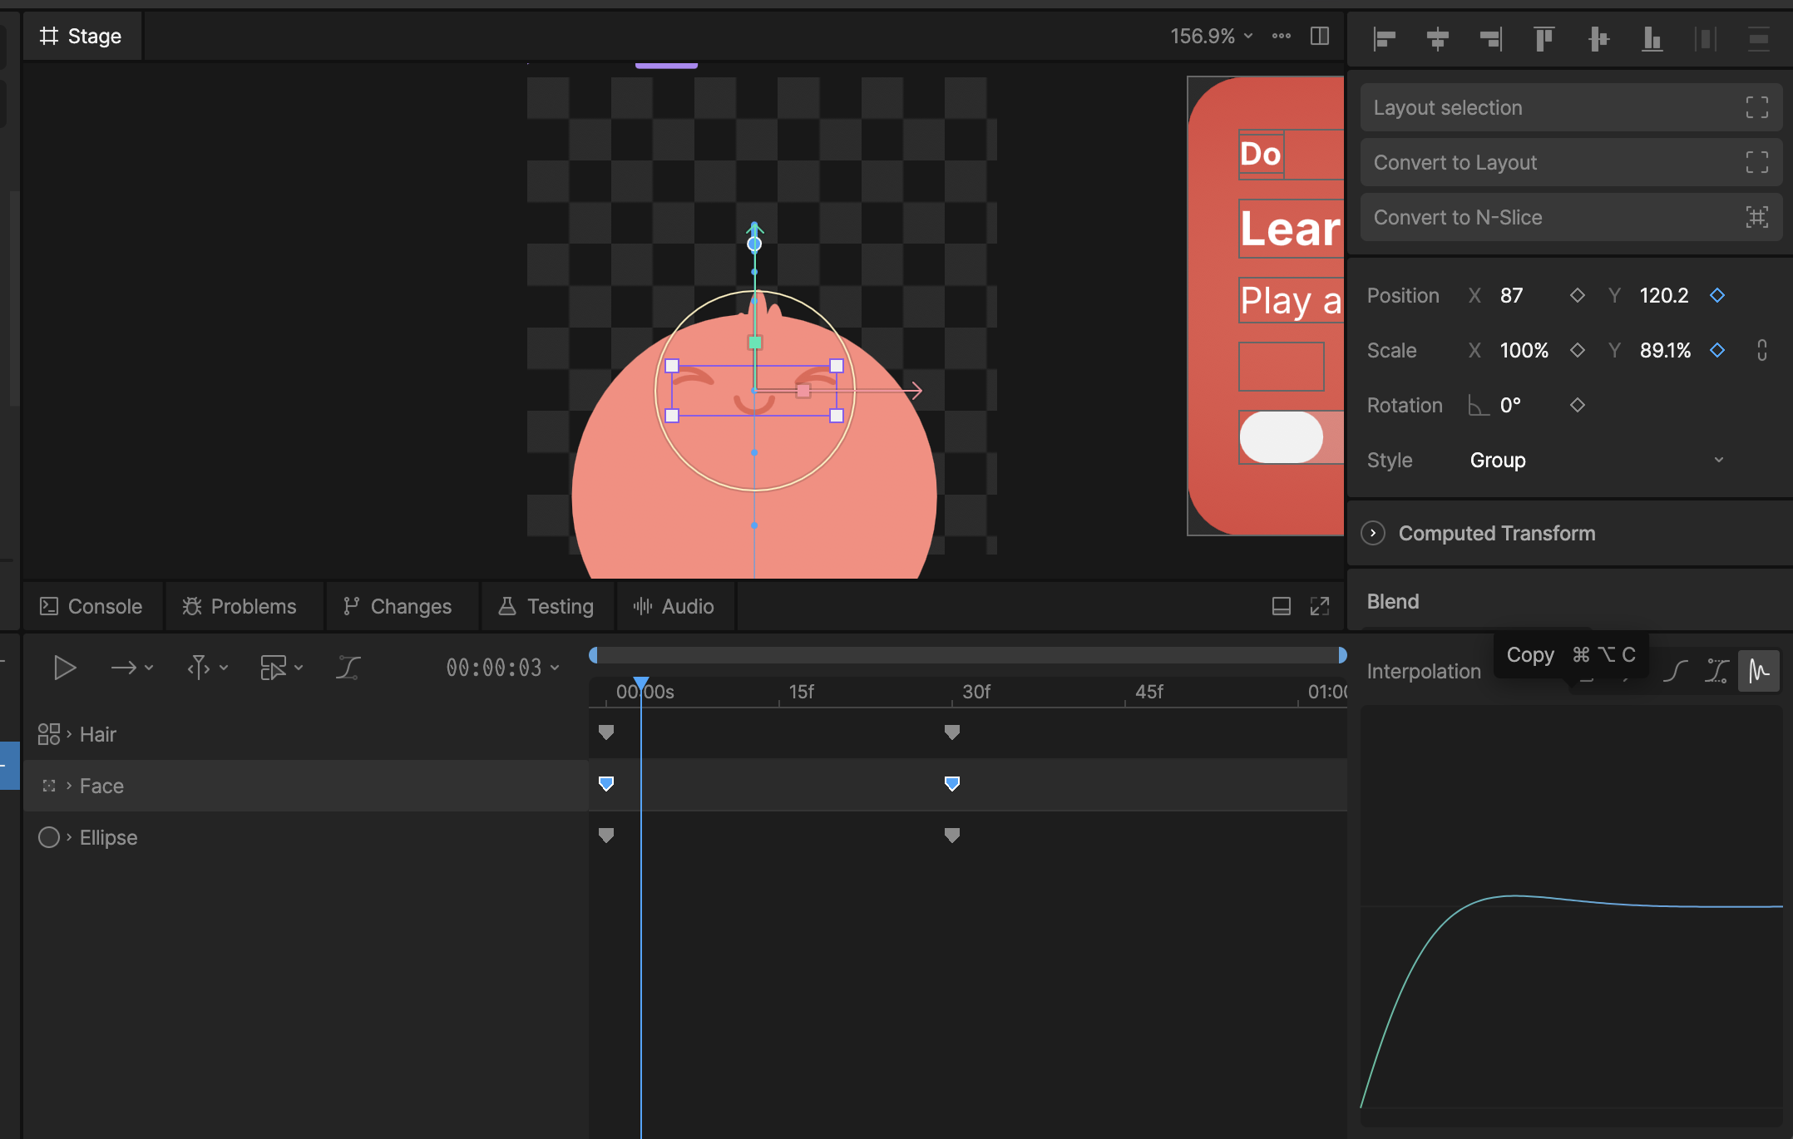The image size is (1793, 1139).
Task: Toggle Scale X keyframe diamond
Action: coord(1578,350)
